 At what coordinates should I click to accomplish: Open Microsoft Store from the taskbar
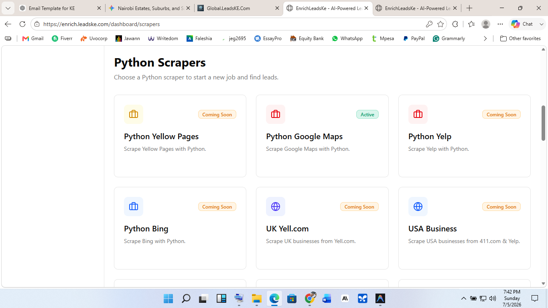[292, 298]
